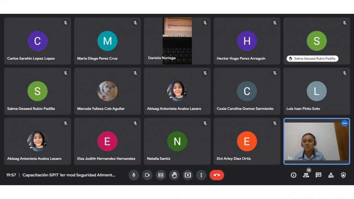Click muted mic icon on Natalia Santiz tile

[x=205, y=123]
